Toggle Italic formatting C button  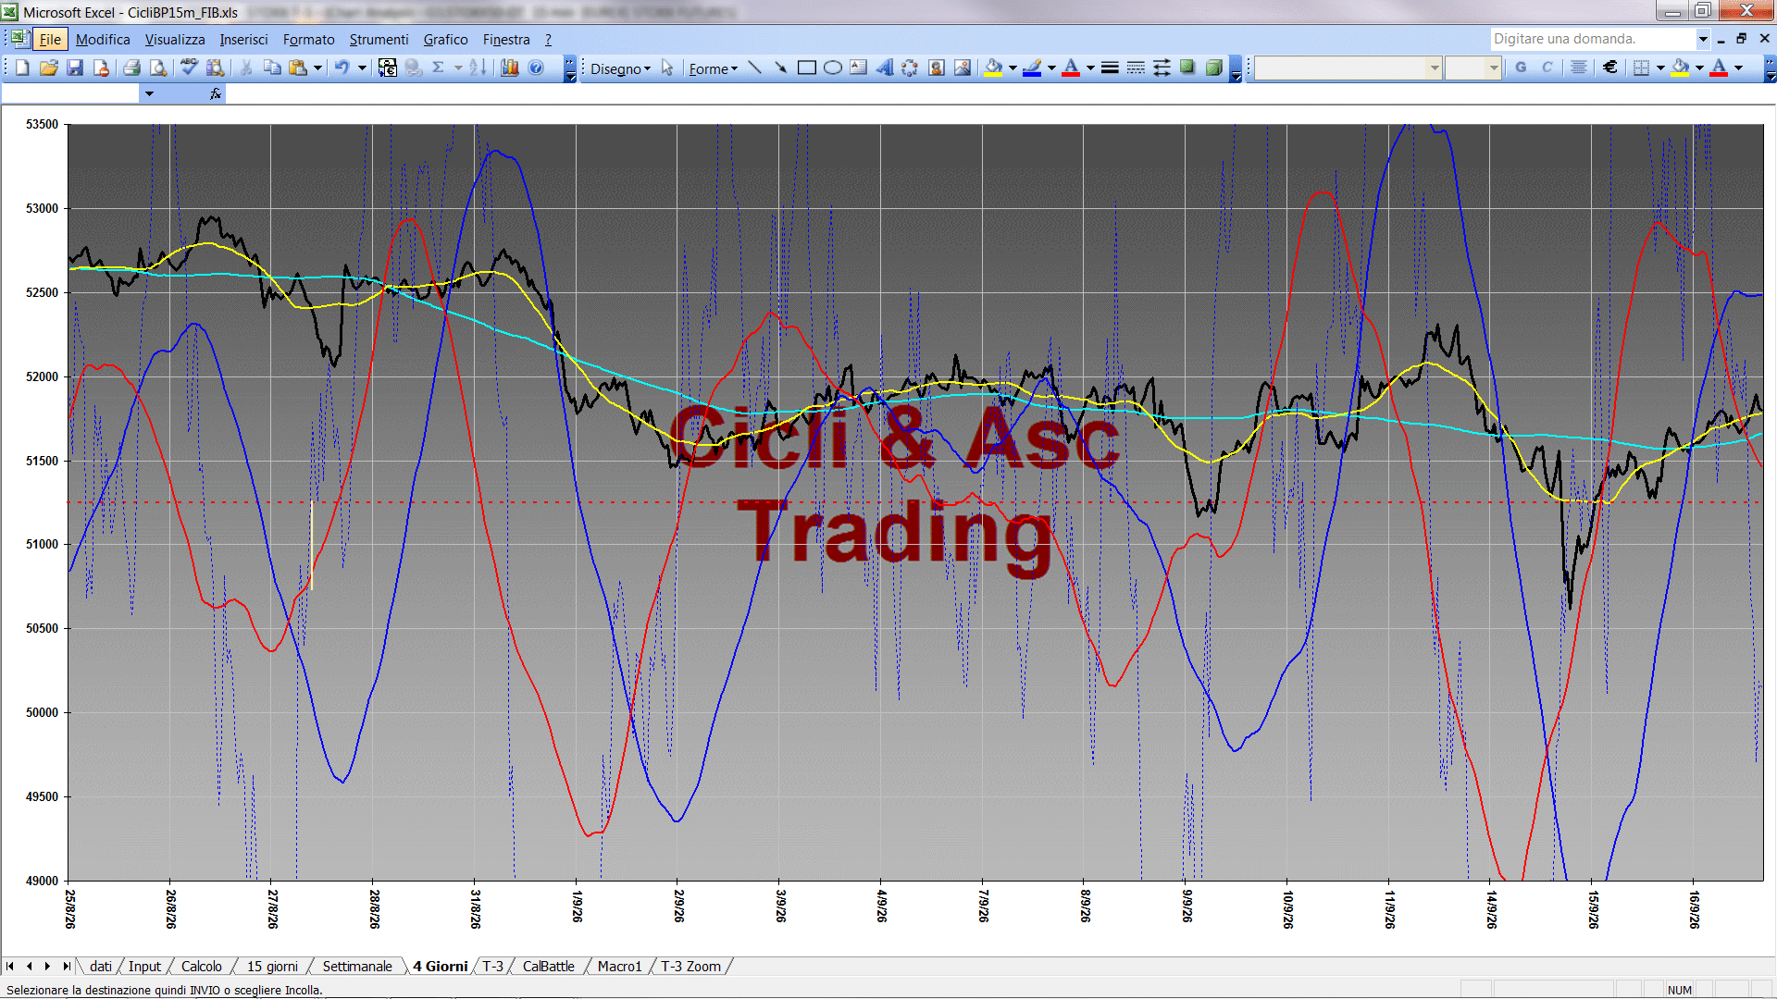(1547, 68)
